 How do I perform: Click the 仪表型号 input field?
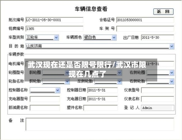tap(158, 90)
